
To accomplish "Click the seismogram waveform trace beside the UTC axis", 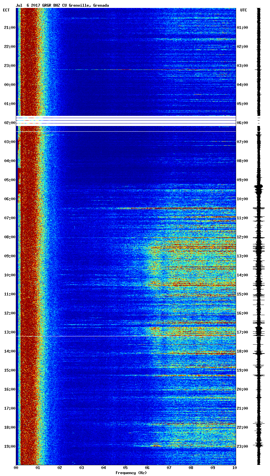I will coord(259,236).
